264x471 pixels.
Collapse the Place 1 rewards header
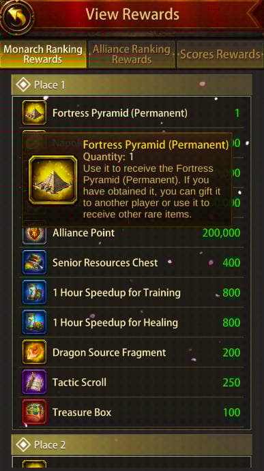[x=132, y=85]
